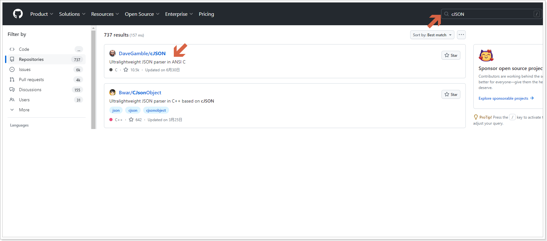The height and width of the screenshot is (241, 547).
Task: Click 'Updated on 6月30日' text
Action: click(162, 70)
